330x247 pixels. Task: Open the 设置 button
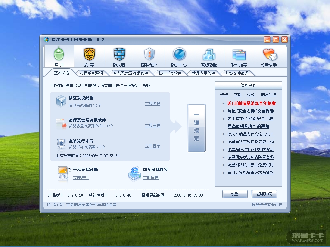(235, 194)
